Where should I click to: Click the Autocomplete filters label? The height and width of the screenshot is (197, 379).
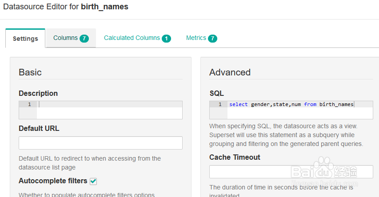[53, 181]
